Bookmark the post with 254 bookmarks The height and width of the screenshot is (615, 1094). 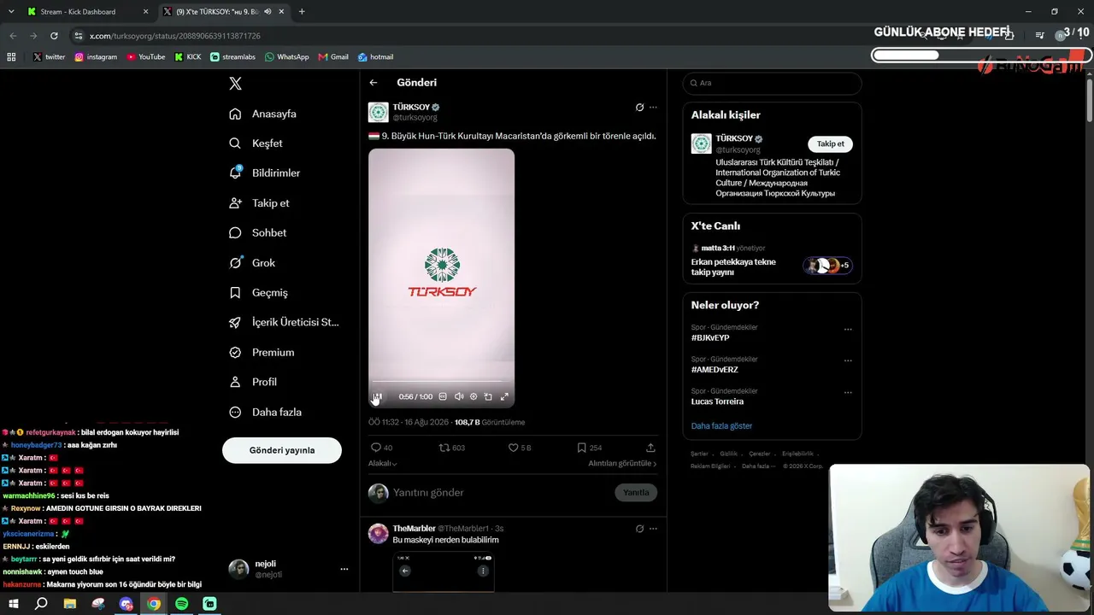point(581,448)
